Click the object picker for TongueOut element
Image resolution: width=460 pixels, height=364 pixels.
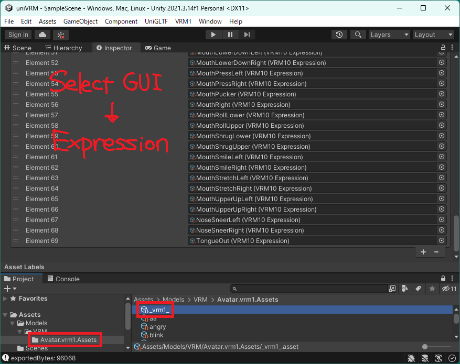(x=441, y=241)
